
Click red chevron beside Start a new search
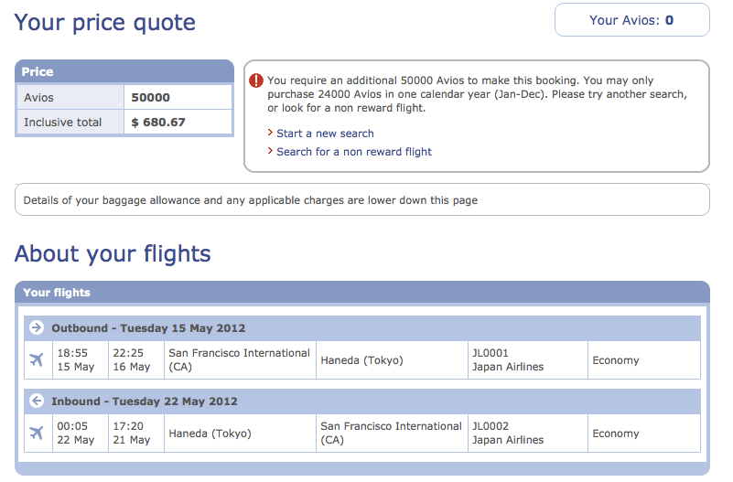(x=270, y=133)
